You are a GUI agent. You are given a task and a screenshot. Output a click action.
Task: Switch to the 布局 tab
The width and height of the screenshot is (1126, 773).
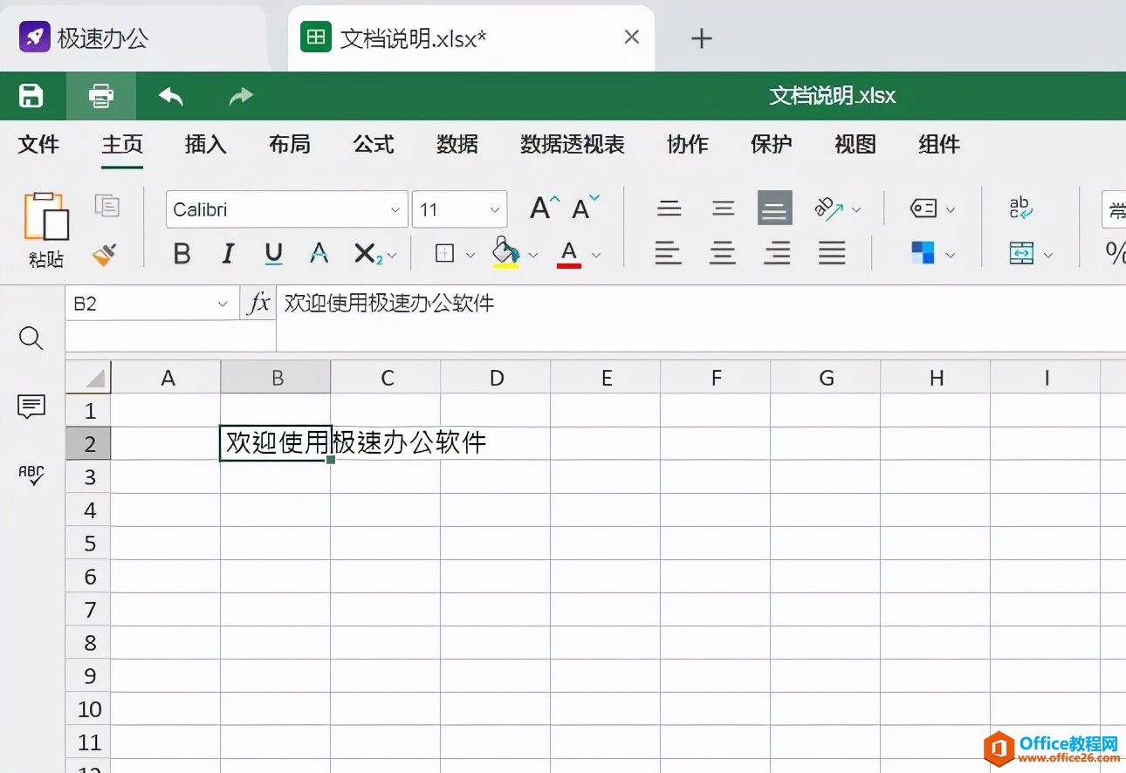[290, 145]
